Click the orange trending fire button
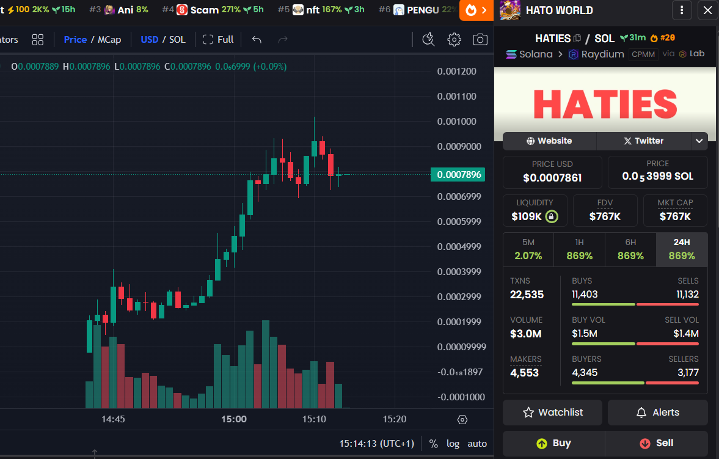Screen dimensions: 719x459 (x=476, y=10)
